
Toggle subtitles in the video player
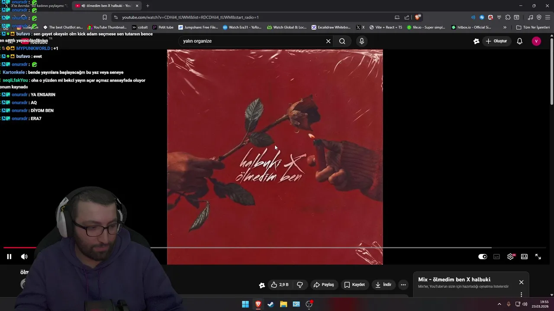click(496, 257)
